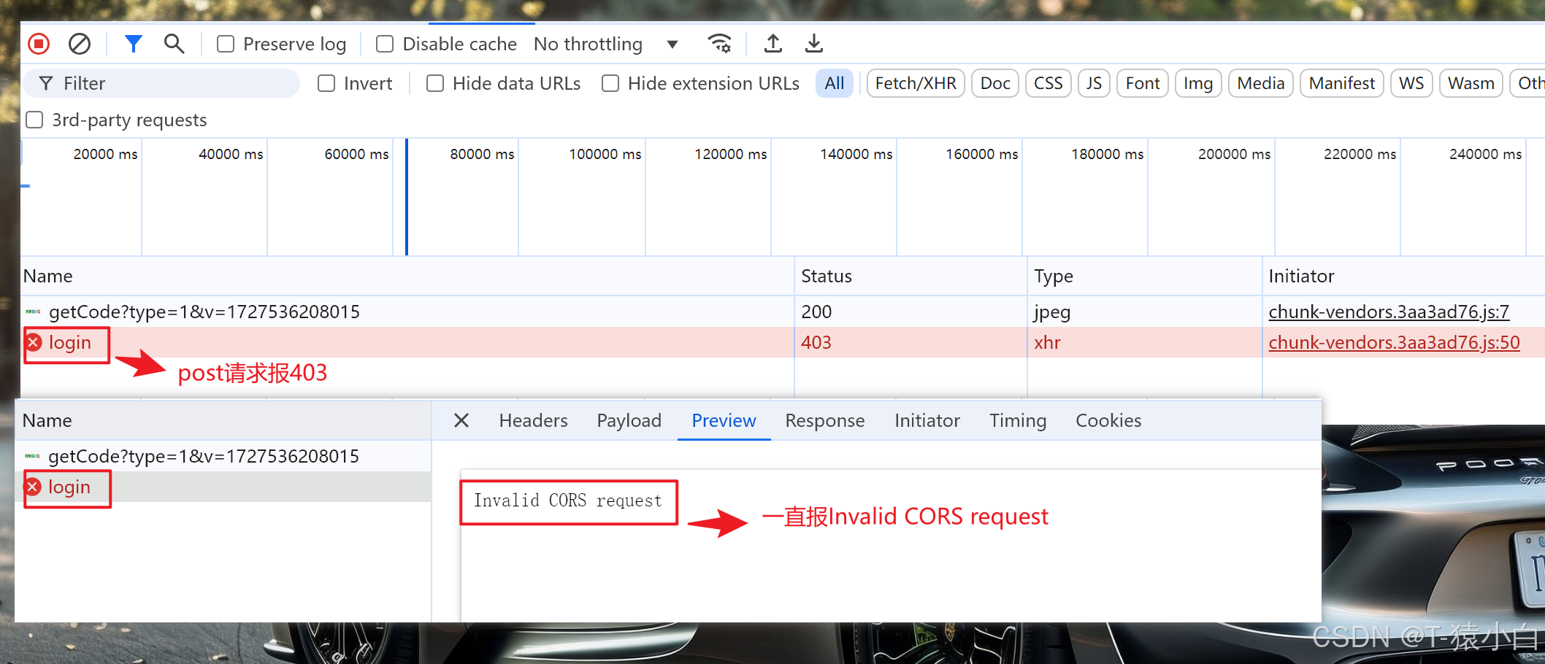Enable Disable cache
This screenshot has height=664, width=1545.
(384, 44)
